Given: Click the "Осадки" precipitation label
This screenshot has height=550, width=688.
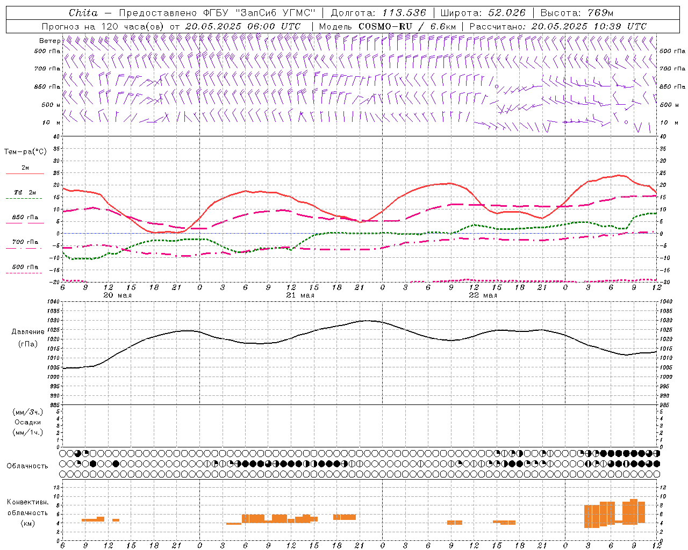Looking at the screenshot, I should click(x=28, y=422).
